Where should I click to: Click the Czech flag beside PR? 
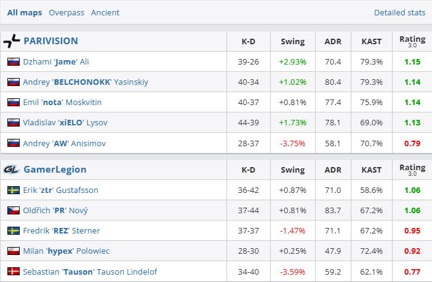tap(13, 211)
